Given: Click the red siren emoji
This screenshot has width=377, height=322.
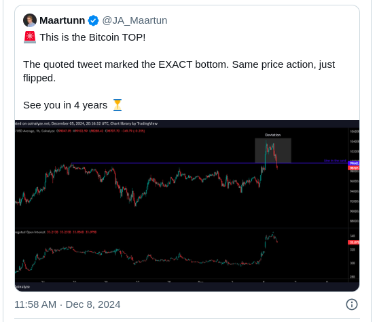Looking at the screenshot, I should pos(30,37).
